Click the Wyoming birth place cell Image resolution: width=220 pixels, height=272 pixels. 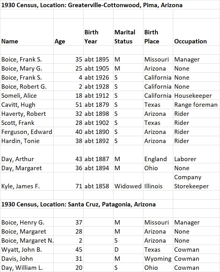(158, 259)
